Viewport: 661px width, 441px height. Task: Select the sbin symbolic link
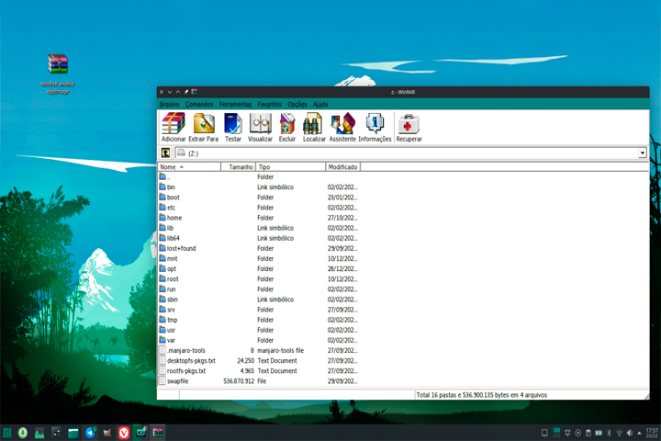click(x=258, y=300)
